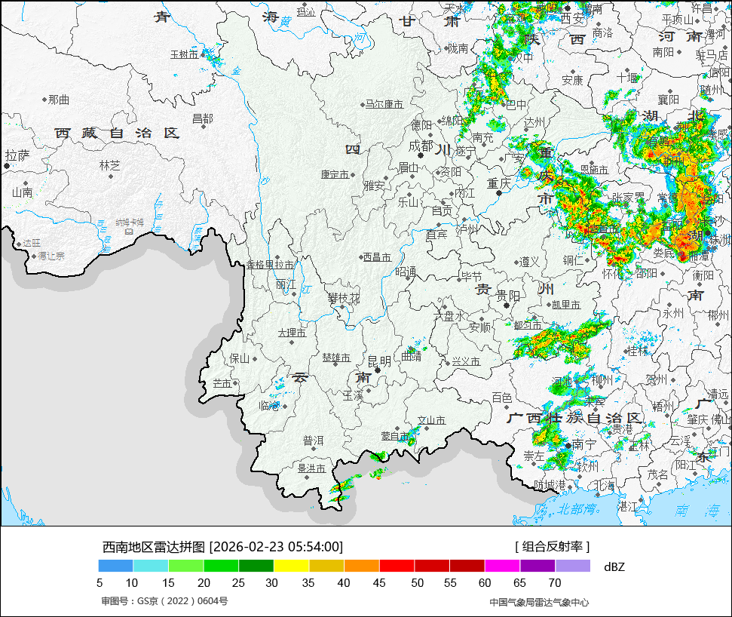This screenshot has width=732, height=617.
Task: Click the 遵义 city label
Action: [x=529, y=262]
